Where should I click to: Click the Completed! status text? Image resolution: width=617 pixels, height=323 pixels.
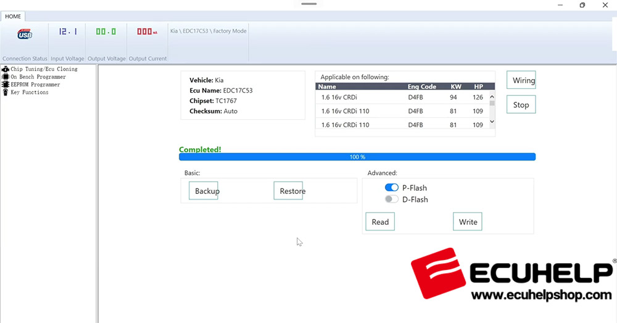pyautogui.click(x=200, y=149)
